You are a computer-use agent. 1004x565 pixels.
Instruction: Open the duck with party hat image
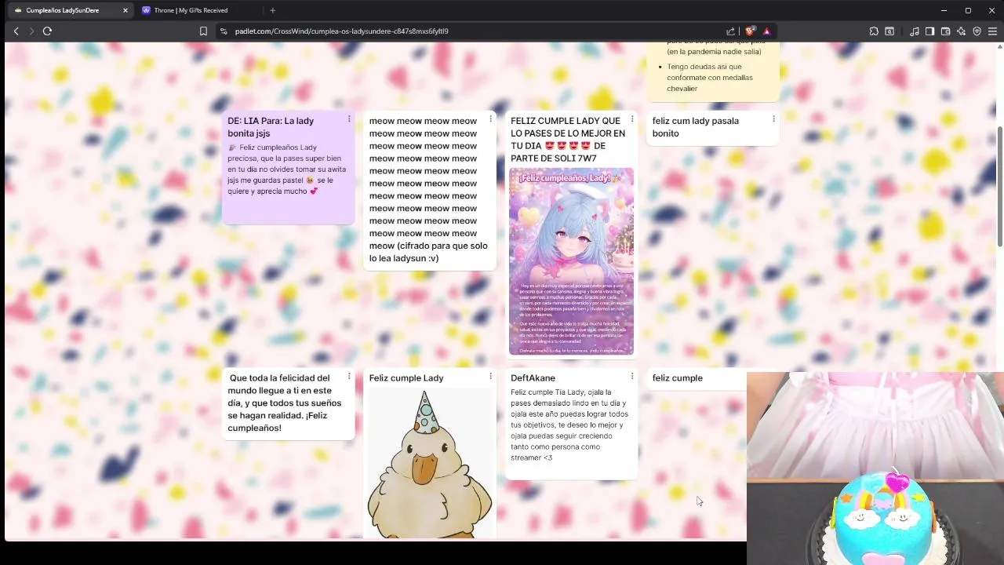point(430,463)
